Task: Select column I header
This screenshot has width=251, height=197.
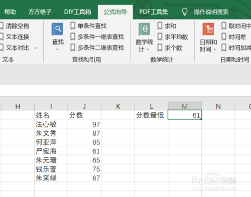Action: point(51,106)
